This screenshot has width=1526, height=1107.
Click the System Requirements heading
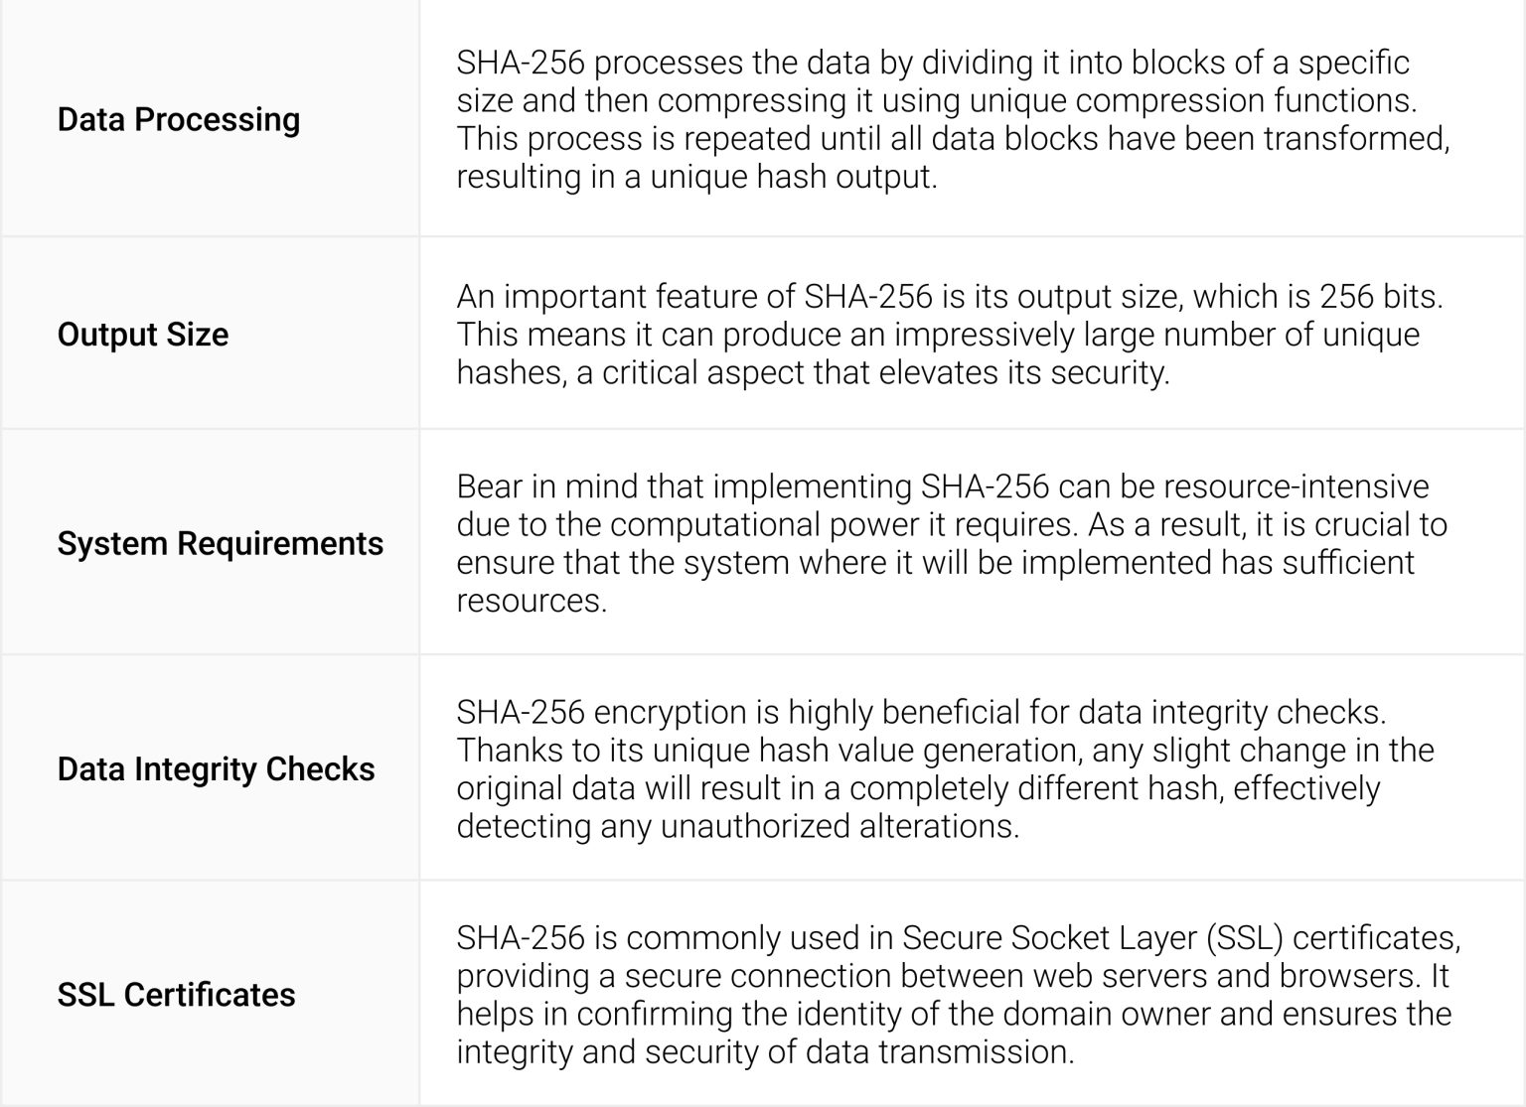pyautogui.click(x=221, y=543)
